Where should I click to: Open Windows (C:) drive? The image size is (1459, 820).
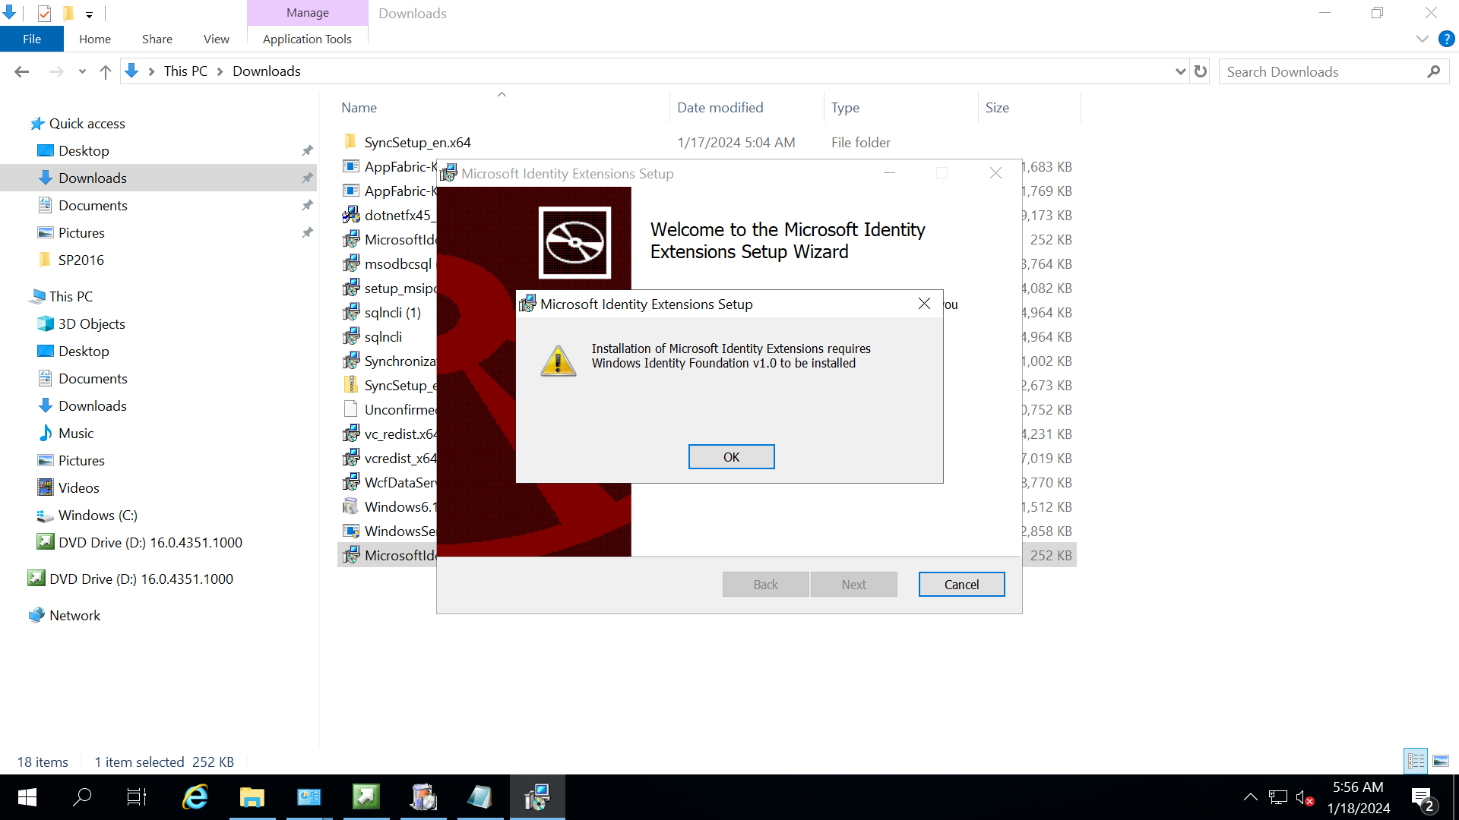pyautogui.click(x=97, y=516)
